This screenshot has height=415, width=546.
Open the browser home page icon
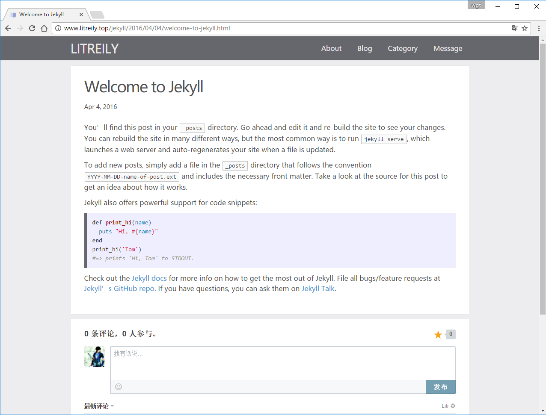[x=44, y=28]
